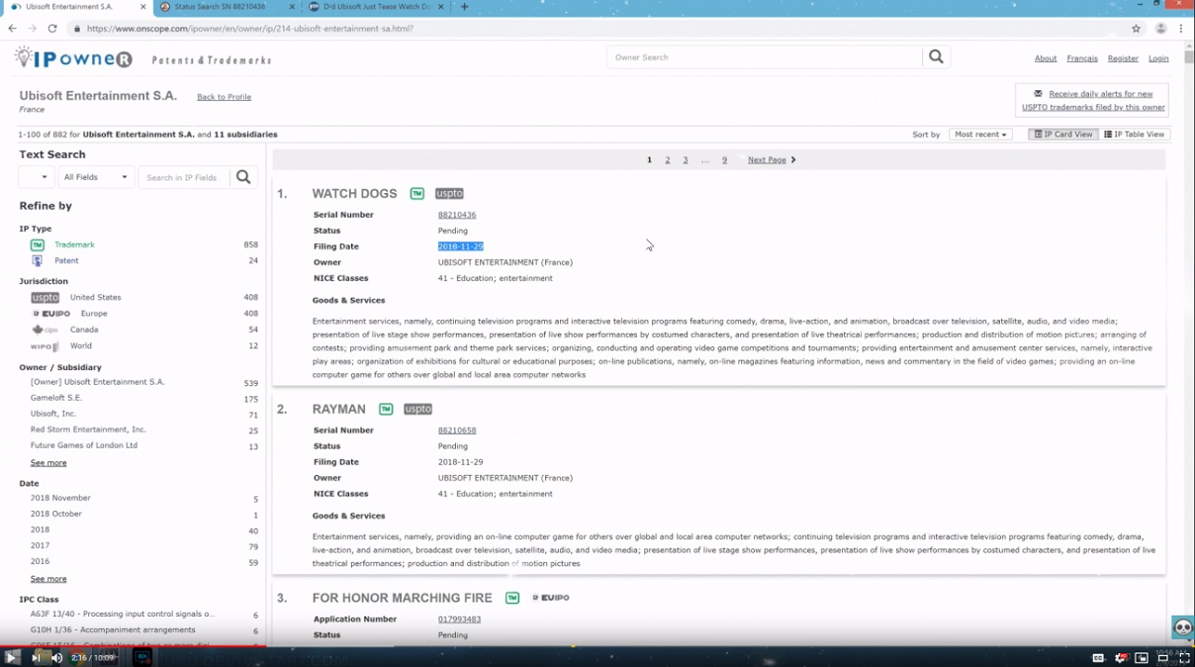This screenshot has height=667, width=1195.
Task: Click the Owner Search magnifier button
Action: pos(936,57)
